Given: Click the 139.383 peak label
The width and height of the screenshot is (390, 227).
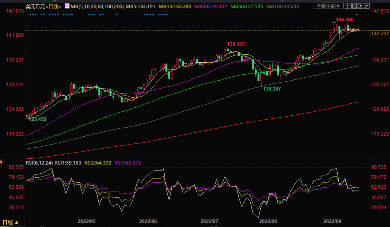Looking at the screenshot, I should [x=236, y=44].
